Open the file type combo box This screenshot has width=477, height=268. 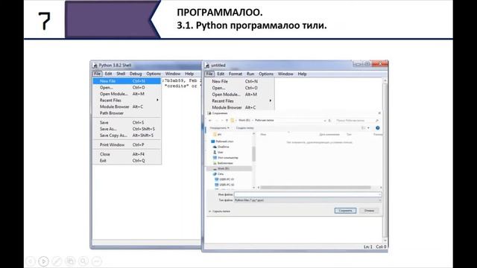click(308, 200)
